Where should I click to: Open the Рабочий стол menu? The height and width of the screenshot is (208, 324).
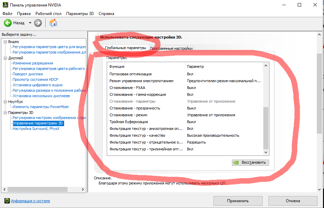click(48, 14)
